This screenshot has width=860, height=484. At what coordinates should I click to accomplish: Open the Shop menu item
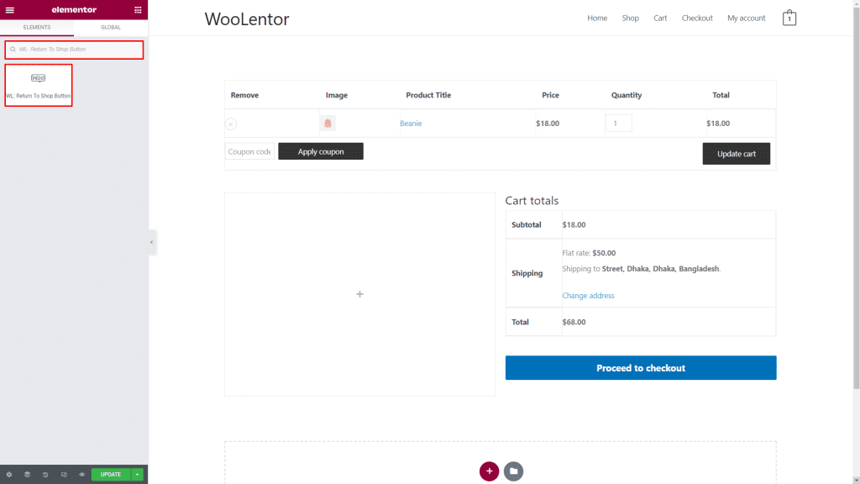point(630,18)
